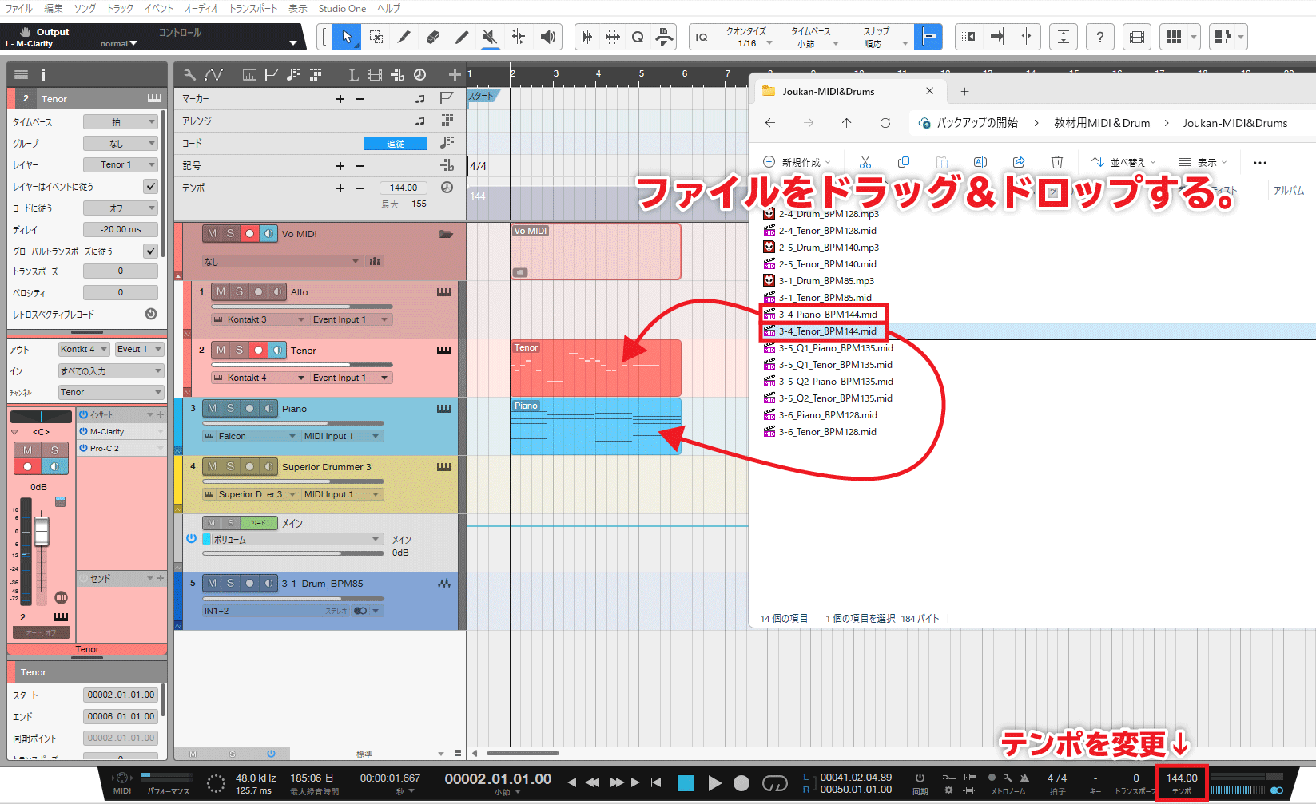Open the クオンタイズ 1/16 dropdown
The height and width of the screenshot is (804, 1316).
(749, 38)
